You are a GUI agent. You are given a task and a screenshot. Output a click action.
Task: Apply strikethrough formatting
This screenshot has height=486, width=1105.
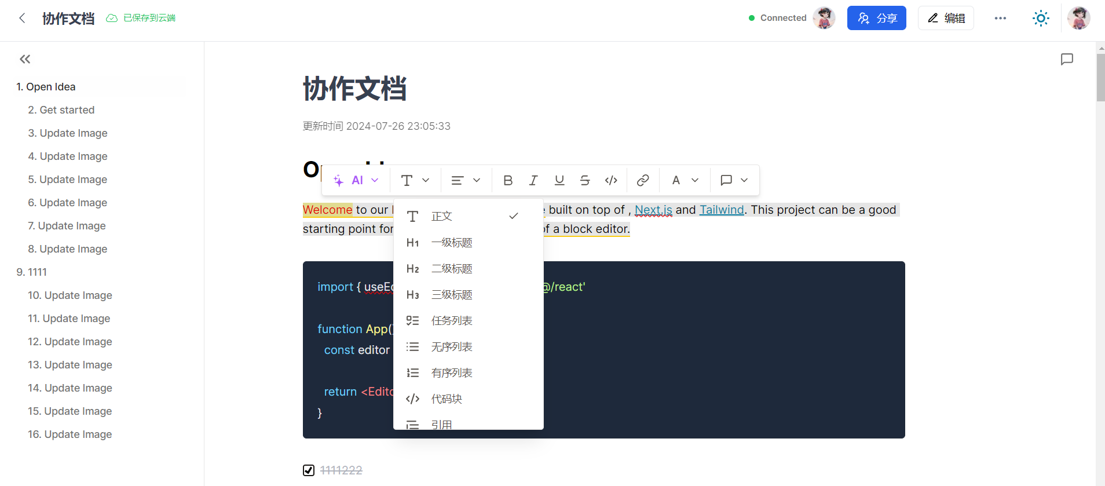tap(585, 180)
